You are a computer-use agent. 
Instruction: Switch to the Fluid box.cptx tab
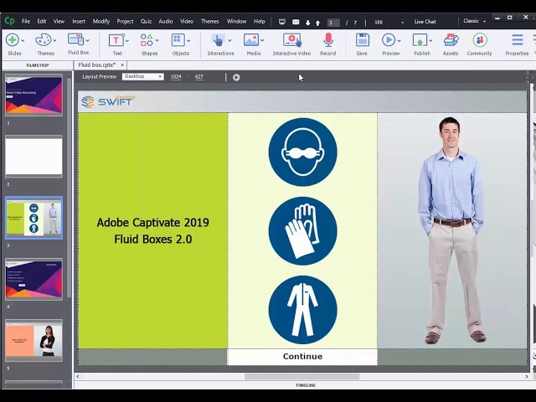(97, 64)
